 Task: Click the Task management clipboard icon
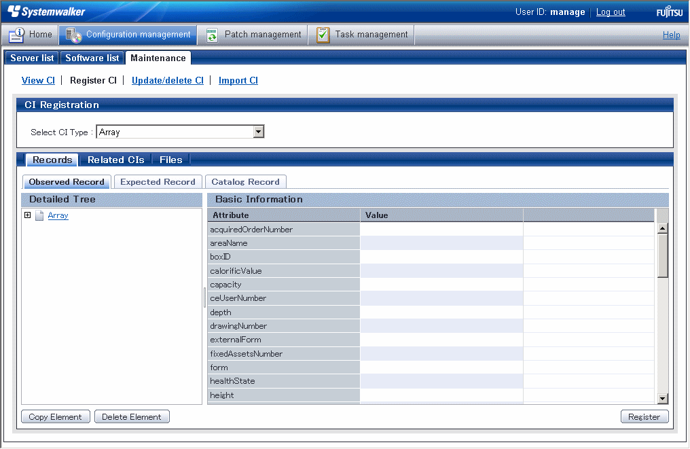coord(323,35)
